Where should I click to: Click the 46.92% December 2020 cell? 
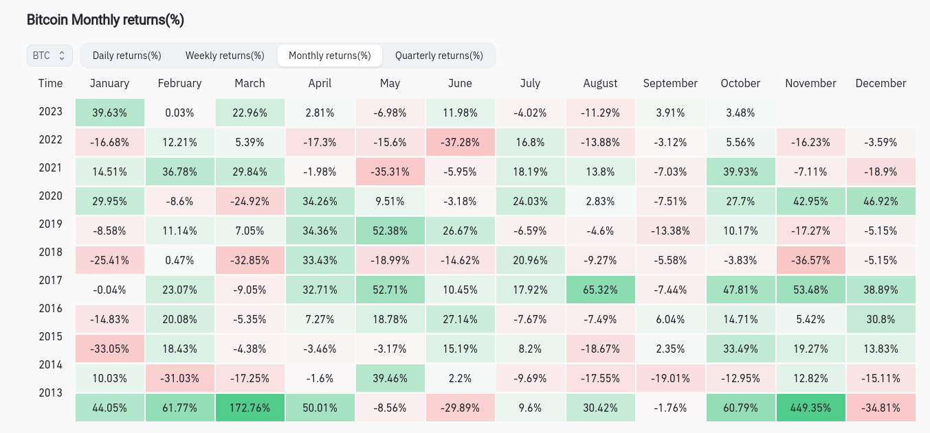pos(881,202)
